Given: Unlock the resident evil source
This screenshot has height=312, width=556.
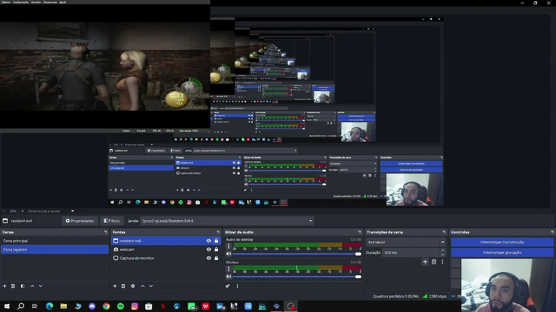Looking at the screenshot, I should coord(216,241).
